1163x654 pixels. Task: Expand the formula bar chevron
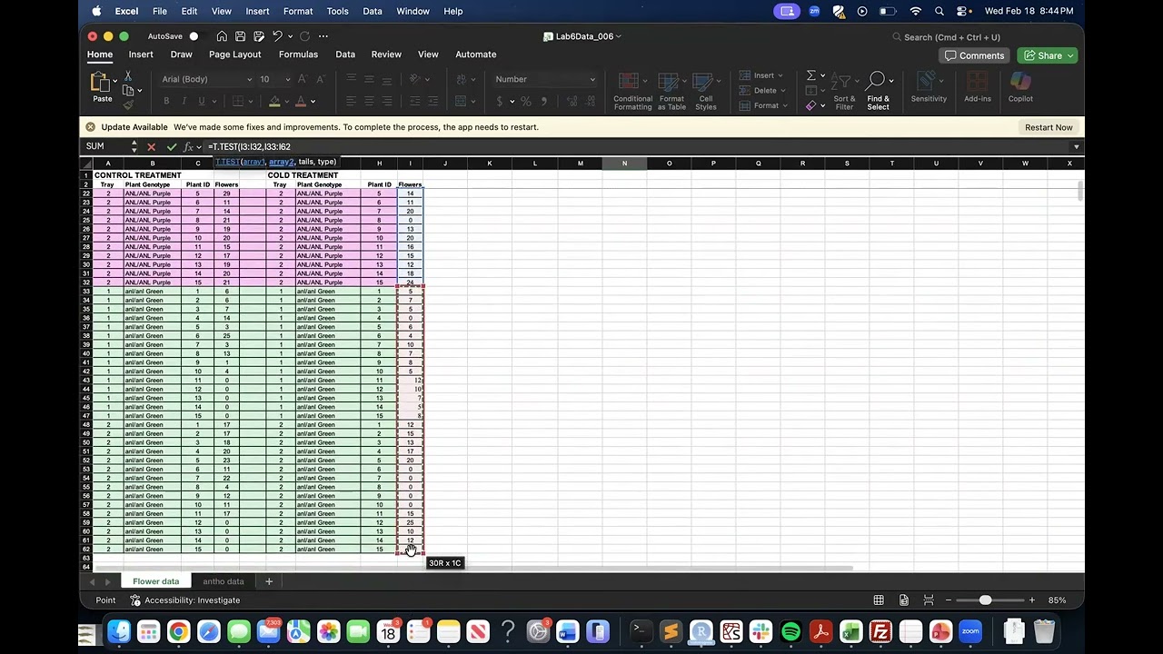click(x=1076, y=146)
